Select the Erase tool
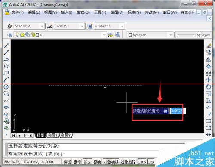This screenshot has width=215, height=167. [x=209, y=46]
